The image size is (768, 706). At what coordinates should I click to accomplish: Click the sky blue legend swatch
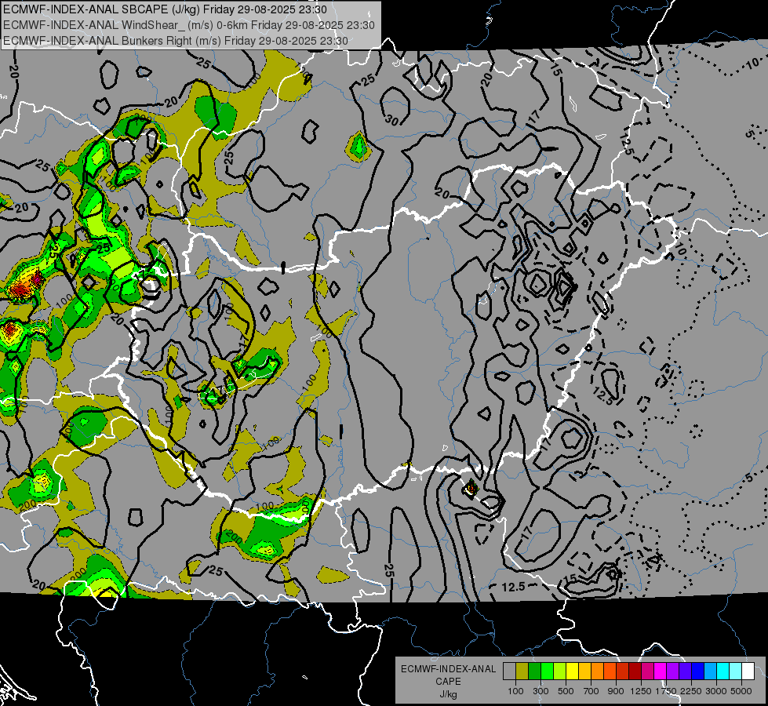[710, 671]
